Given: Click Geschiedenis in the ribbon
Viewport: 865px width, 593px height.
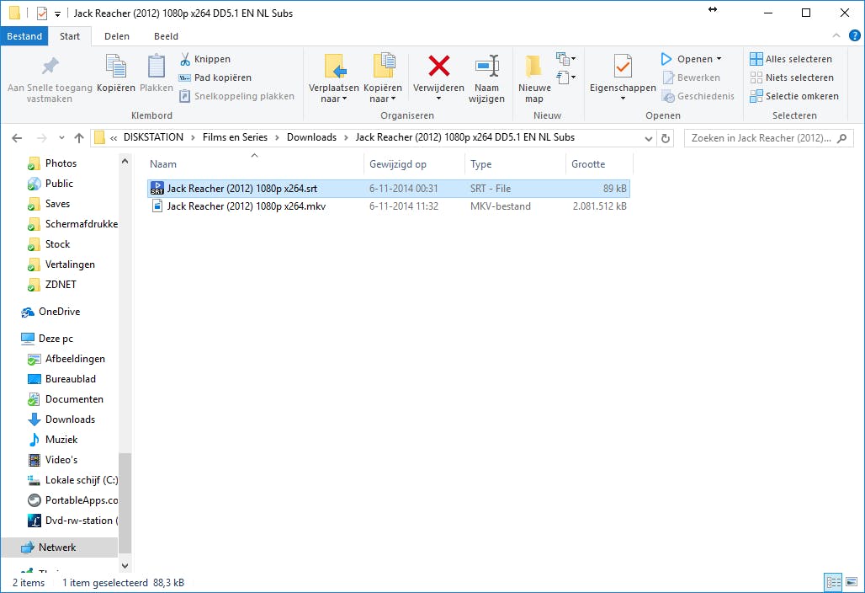Looking at the screenshot, I should click(x=698, y=96).
